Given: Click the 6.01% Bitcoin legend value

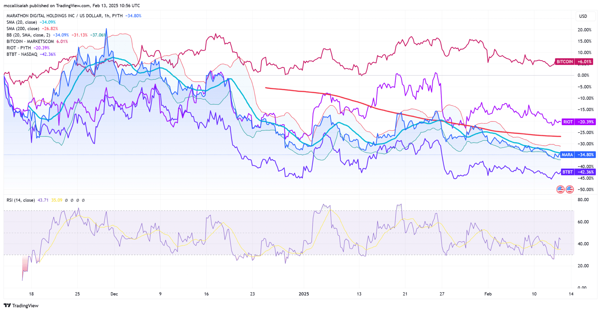Looking at the screenshot, I should pos(62,41).
